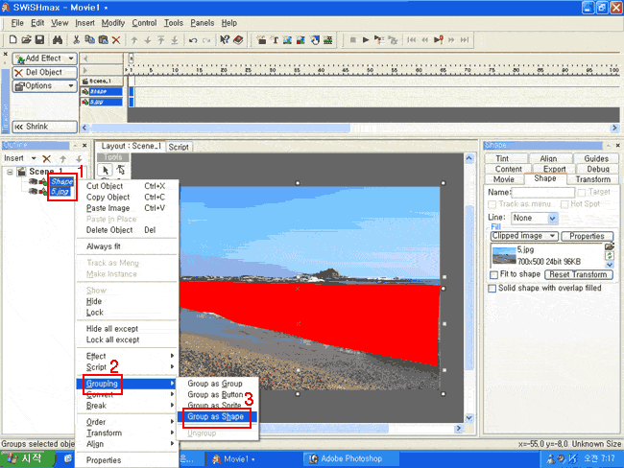Click the Redo arrow icon
Screen dimensions: 624x468
[x=206, y=40]
